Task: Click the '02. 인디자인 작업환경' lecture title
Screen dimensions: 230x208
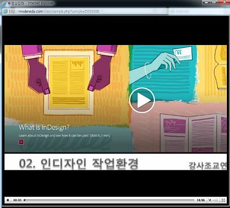Action: click(79, 164)
